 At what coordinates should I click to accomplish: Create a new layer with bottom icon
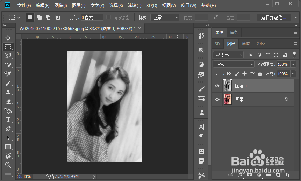(278, 175)
